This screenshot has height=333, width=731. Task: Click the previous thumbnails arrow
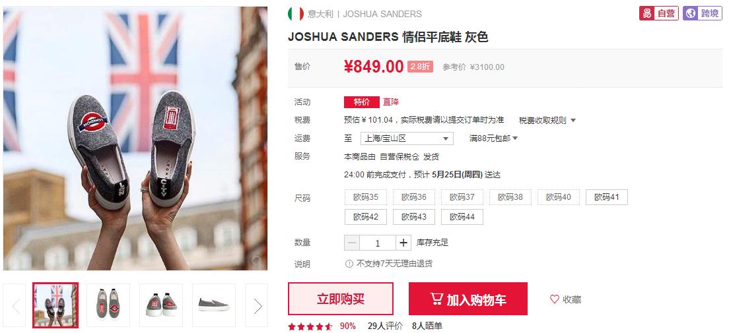tap(15, 305)
